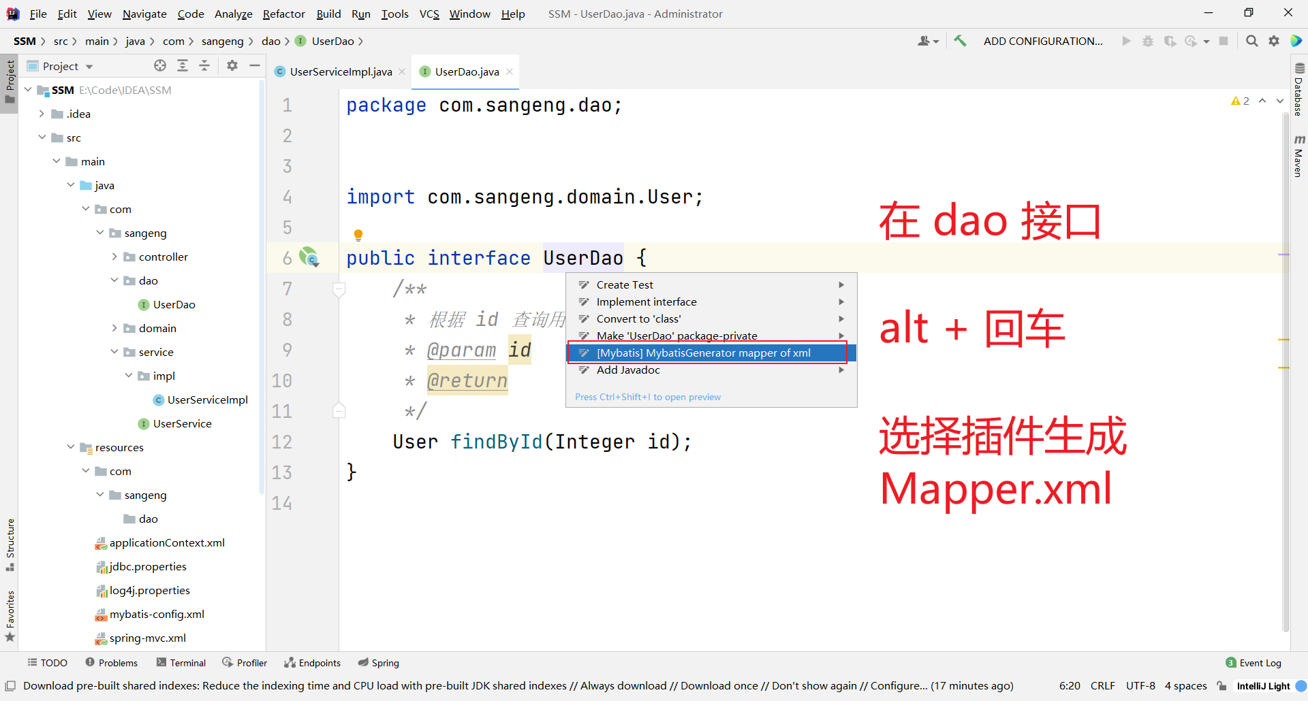
Task: Choose Create Test from intention popup
Action: [711, 284]
